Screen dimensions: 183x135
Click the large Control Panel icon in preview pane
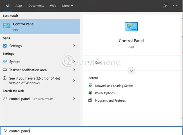[x=131, y=27]
